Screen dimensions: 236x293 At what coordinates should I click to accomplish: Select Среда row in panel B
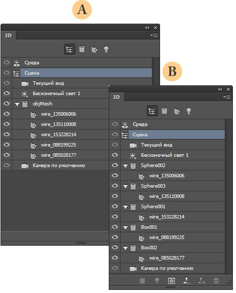tap(172, 124)
